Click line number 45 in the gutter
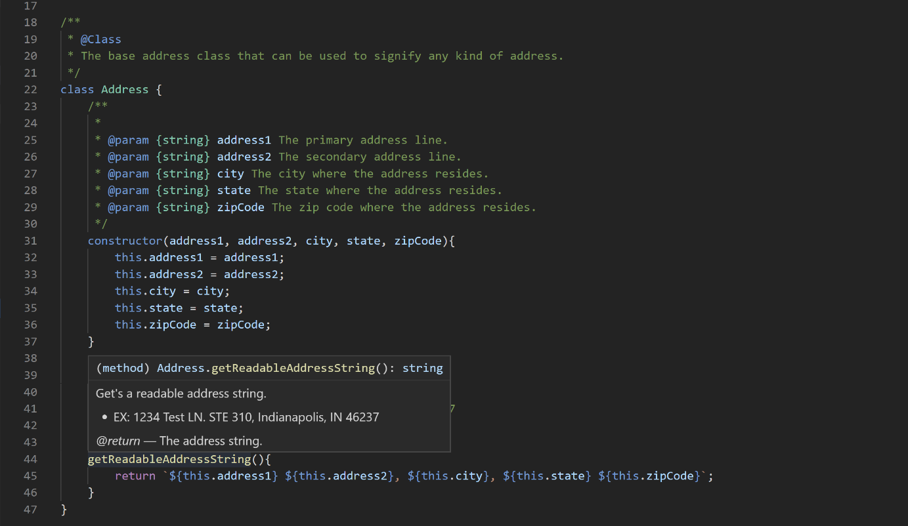The width and height of the screenshot is (908, 526). pyautogui.click(x=30, y=475)
